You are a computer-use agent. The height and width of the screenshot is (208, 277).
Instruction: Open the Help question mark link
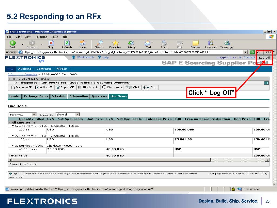[x=103, y=57]
